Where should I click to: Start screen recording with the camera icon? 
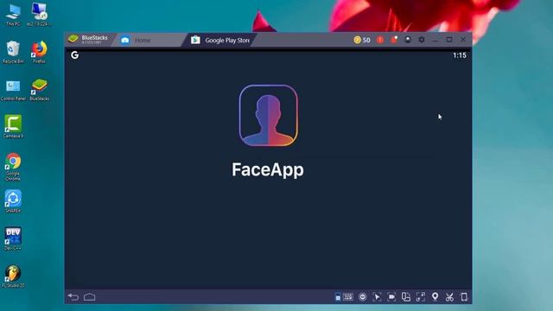click(x=391, y=297)
